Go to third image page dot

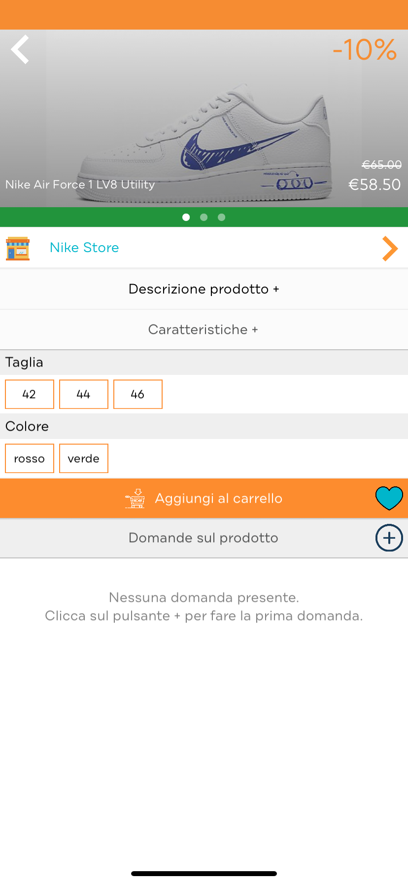click(x=222, y=217)
